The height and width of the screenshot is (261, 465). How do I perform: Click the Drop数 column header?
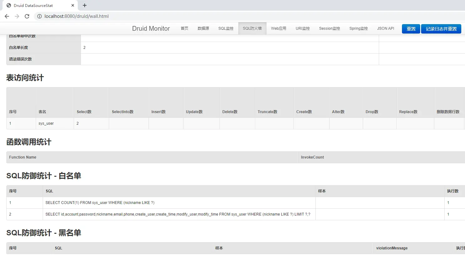pyautogui.click(x=372, y=112)
